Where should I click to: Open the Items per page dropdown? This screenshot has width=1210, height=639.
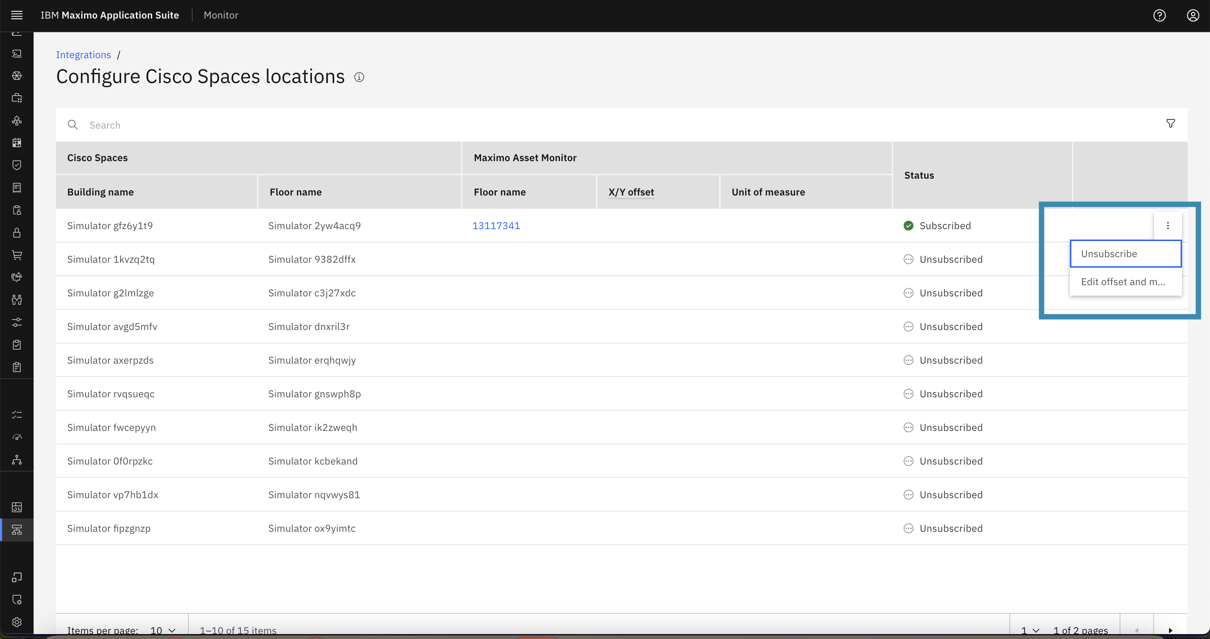point(163,630)
